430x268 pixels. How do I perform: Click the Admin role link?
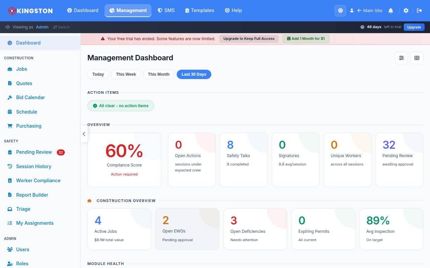click(x=42, y=27)
